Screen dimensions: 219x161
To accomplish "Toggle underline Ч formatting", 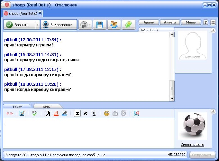I will [94, 113].
